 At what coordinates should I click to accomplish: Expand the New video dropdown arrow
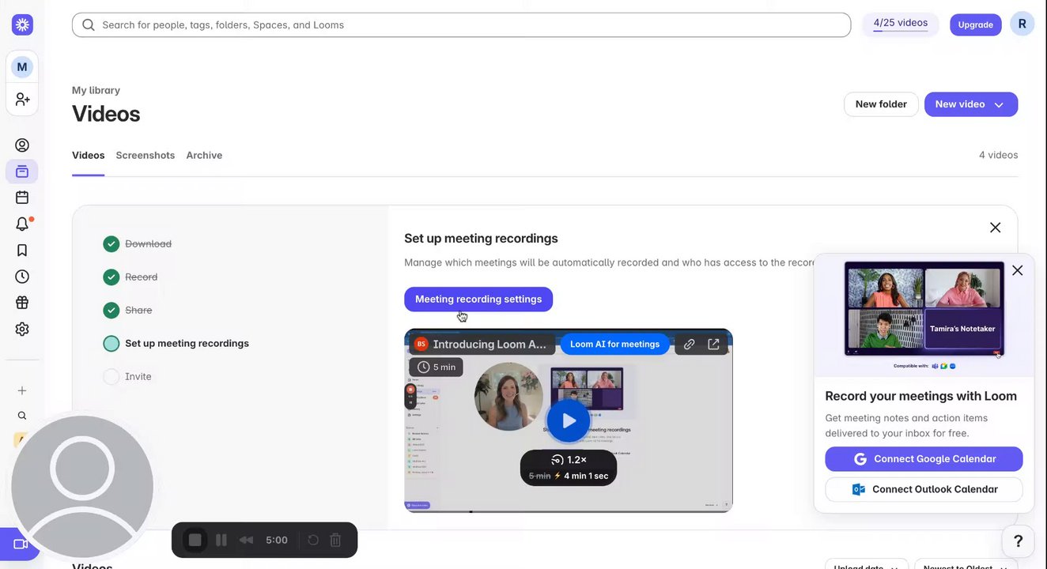tap(999, 105)
